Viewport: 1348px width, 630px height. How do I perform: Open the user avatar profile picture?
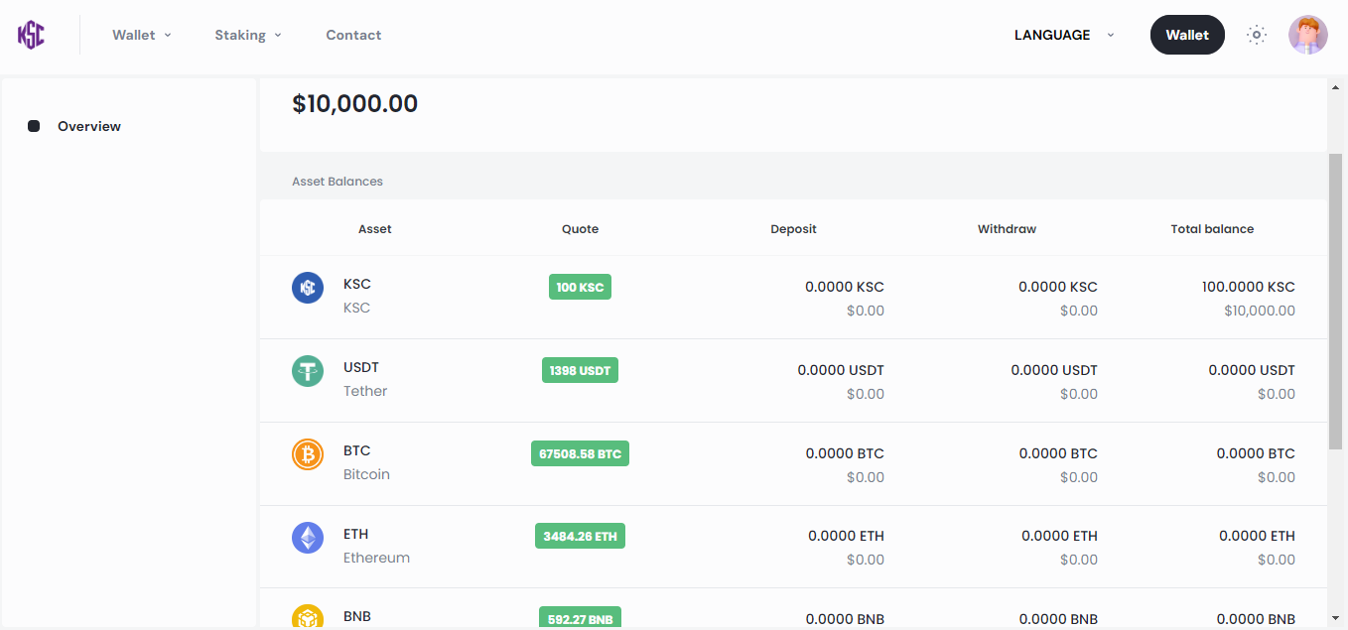(1308, 35)
